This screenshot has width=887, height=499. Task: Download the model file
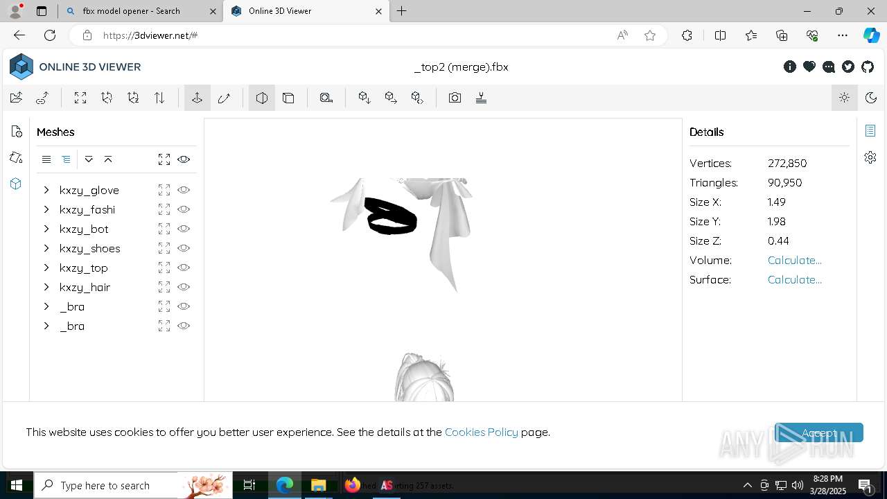point(365,98)
